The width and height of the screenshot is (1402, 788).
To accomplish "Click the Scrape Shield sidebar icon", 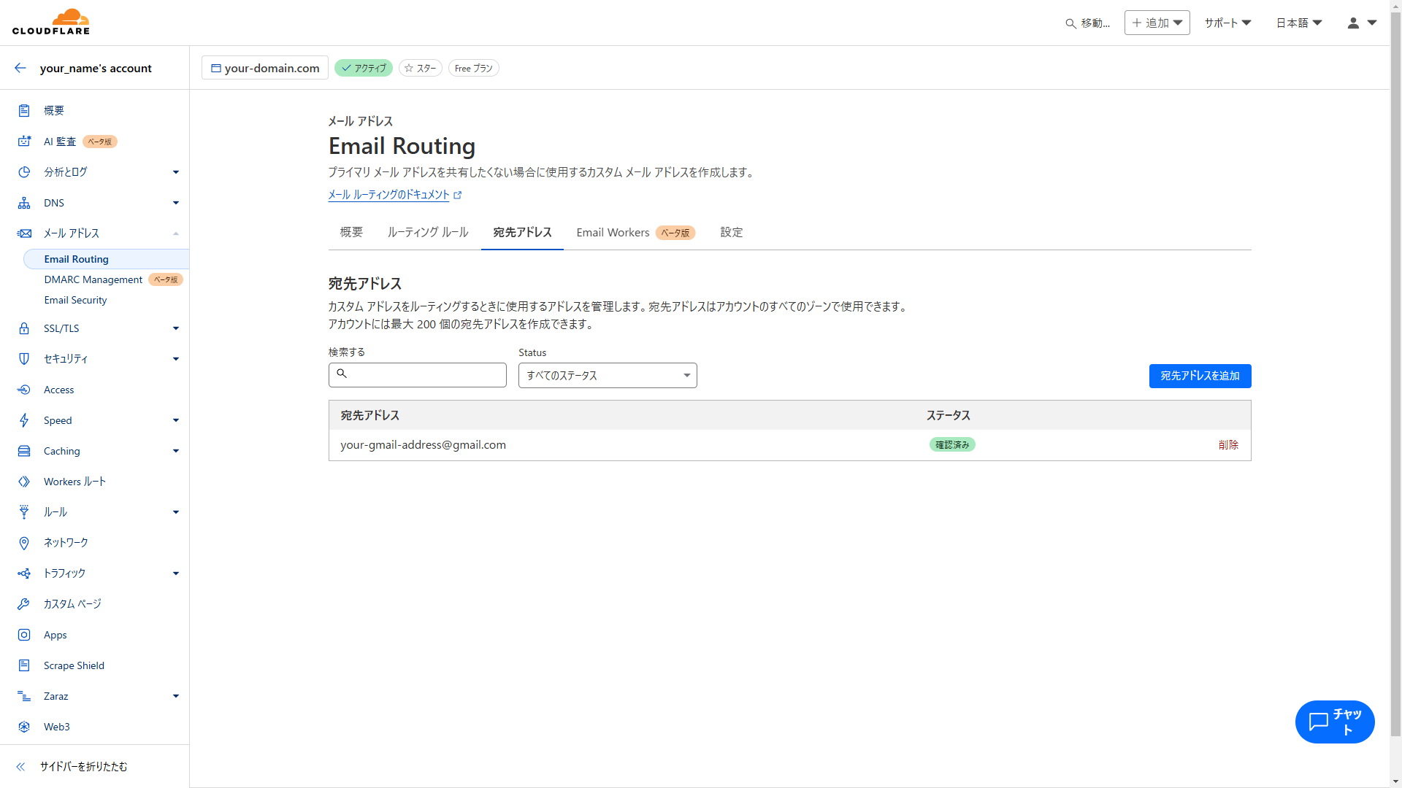I will [24, 665].
